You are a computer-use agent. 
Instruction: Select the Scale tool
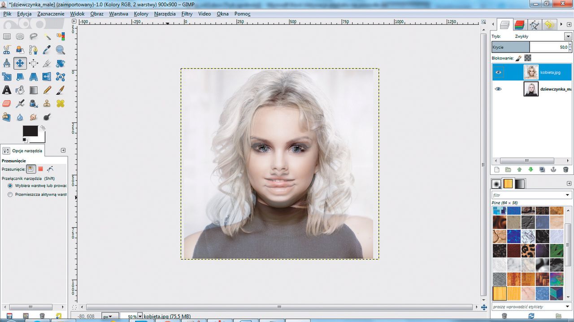pyautogui.click(x=7, y=76)
